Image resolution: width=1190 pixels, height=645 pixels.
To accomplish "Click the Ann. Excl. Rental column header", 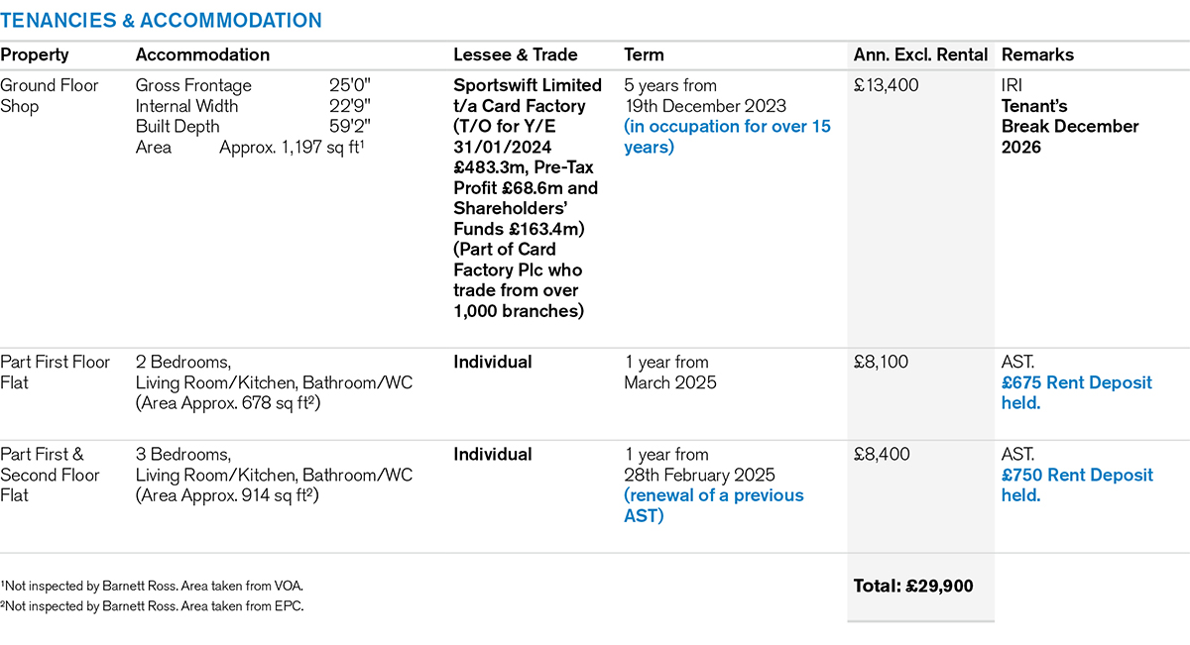I will (920, 55).
